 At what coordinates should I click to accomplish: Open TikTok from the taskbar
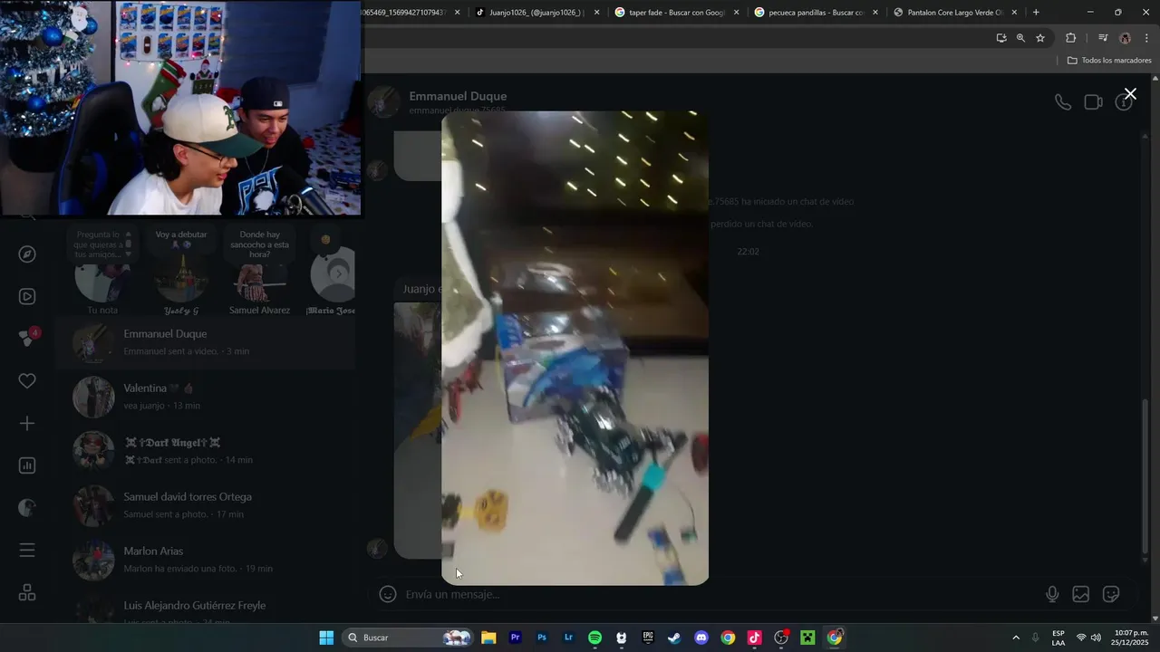754,638
